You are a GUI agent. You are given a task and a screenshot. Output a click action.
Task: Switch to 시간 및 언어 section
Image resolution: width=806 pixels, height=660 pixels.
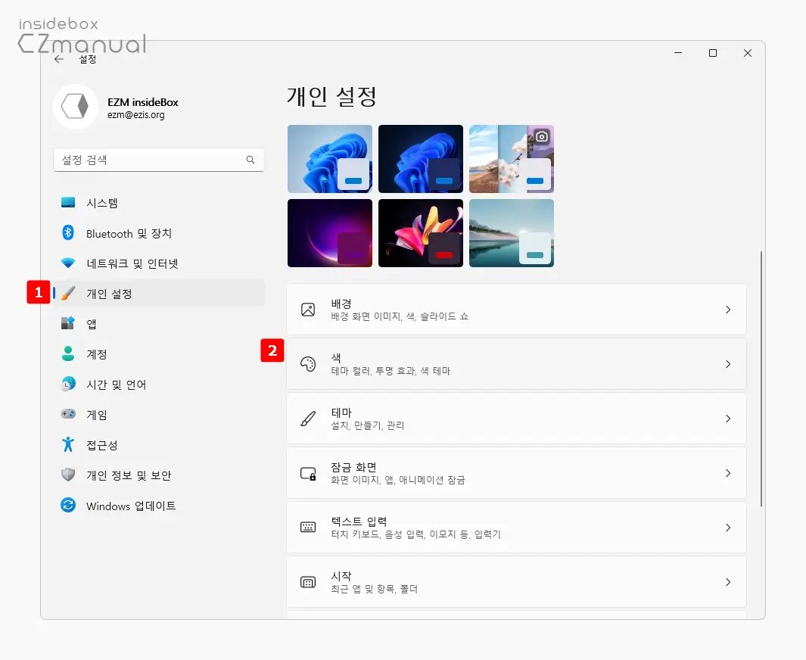pyautogui.click(x=116, y=384)
